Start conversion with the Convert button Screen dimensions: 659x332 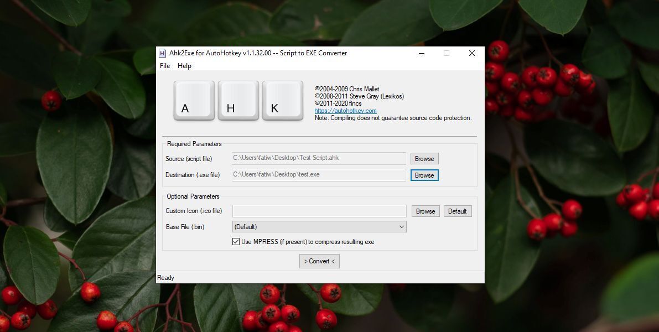(319, 261)
